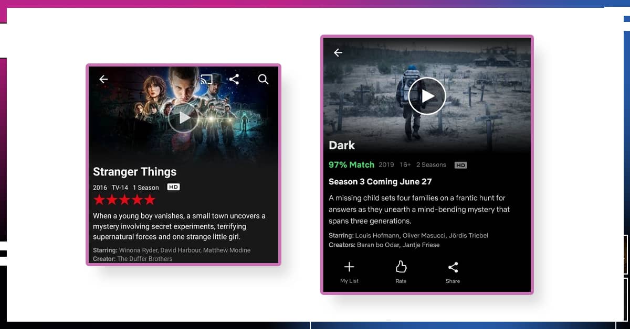Click 'Creator: The Duffer Brothers' line
Viewport: 630px width, 329px height.
tap(133, 258)
